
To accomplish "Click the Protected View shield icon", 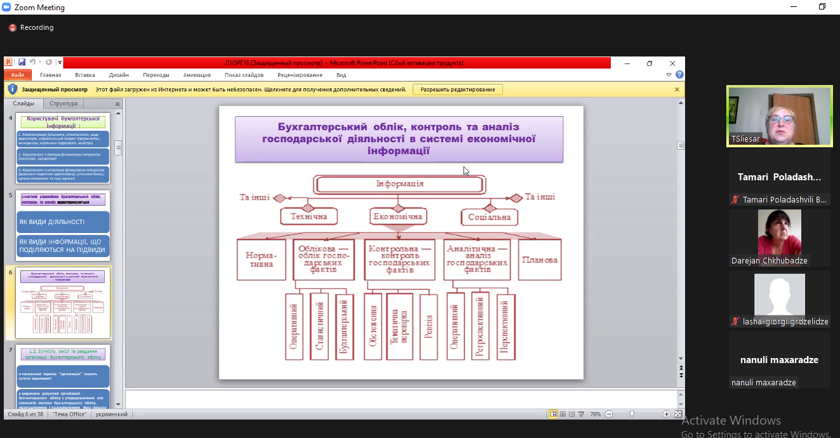I will pos(12,90).
